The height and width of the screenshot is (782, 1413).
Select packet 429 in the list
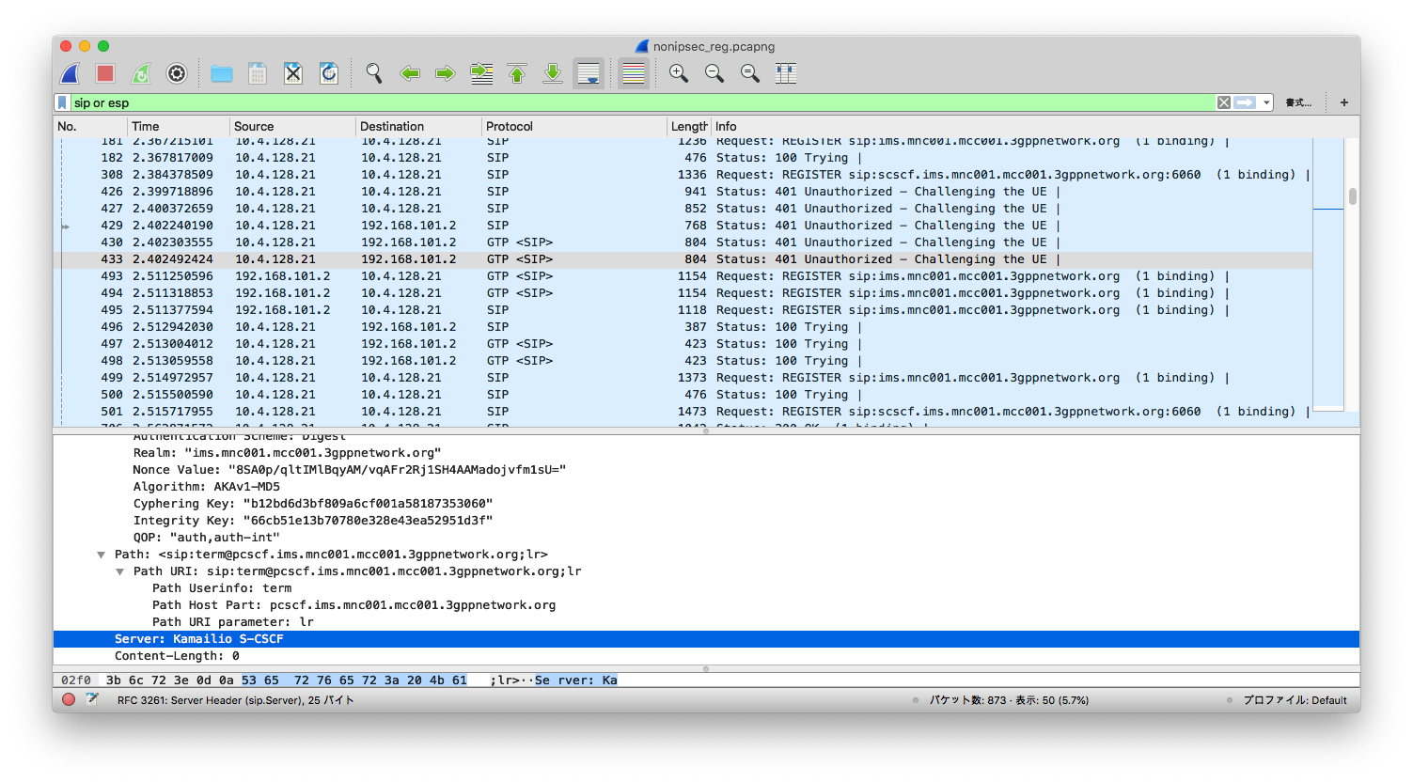(x=683, y=226)
